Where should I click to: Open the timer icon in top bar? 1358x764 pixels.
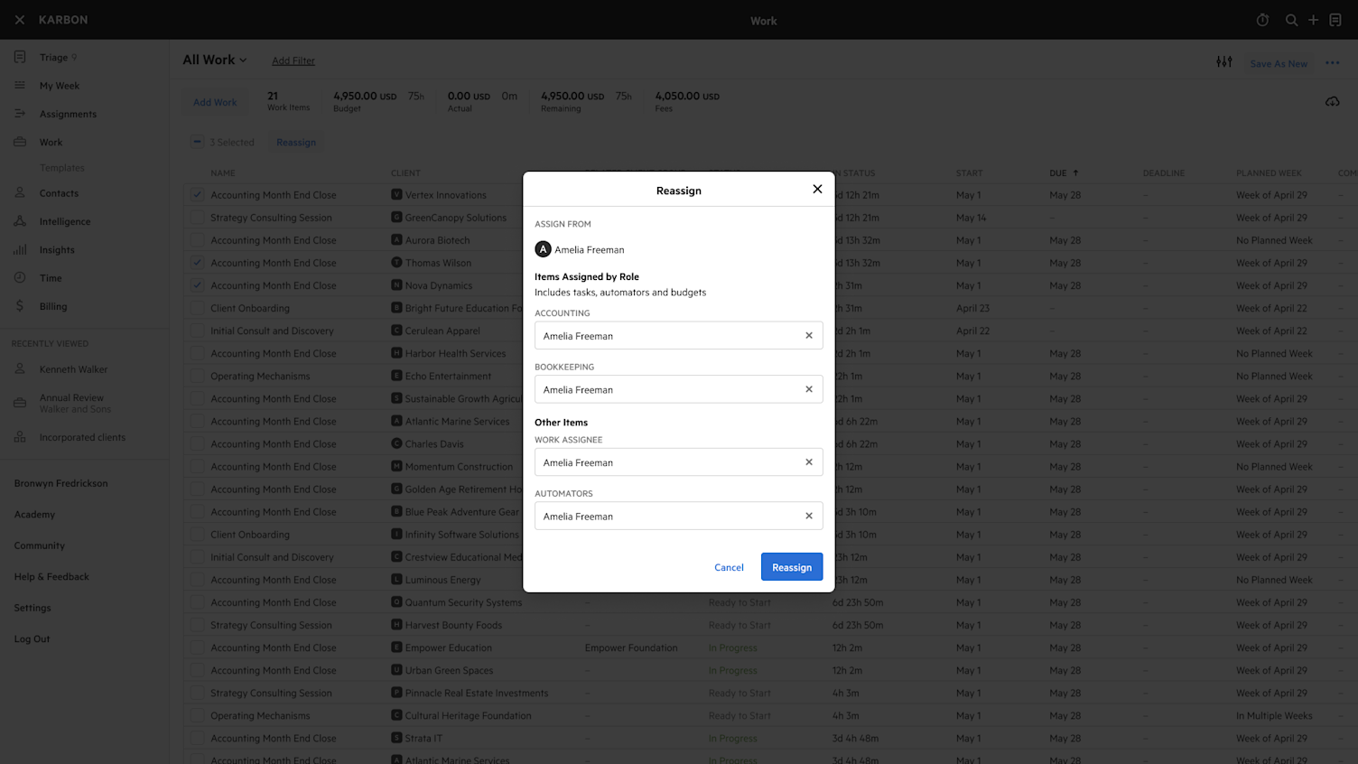click(1262, 20)
